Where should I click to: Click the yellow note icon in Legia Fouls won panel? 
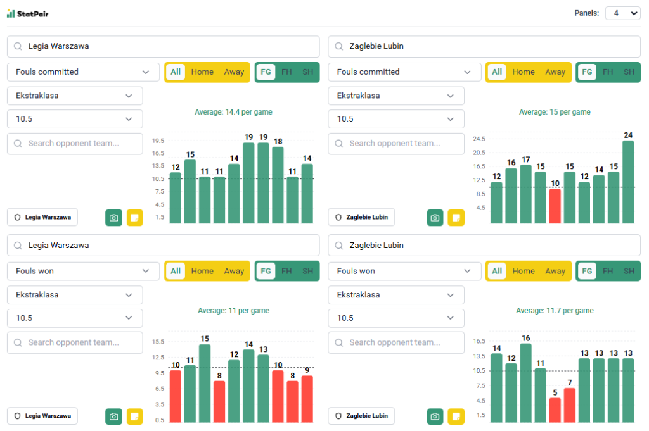pyautogui.click(x=134, y=416)
